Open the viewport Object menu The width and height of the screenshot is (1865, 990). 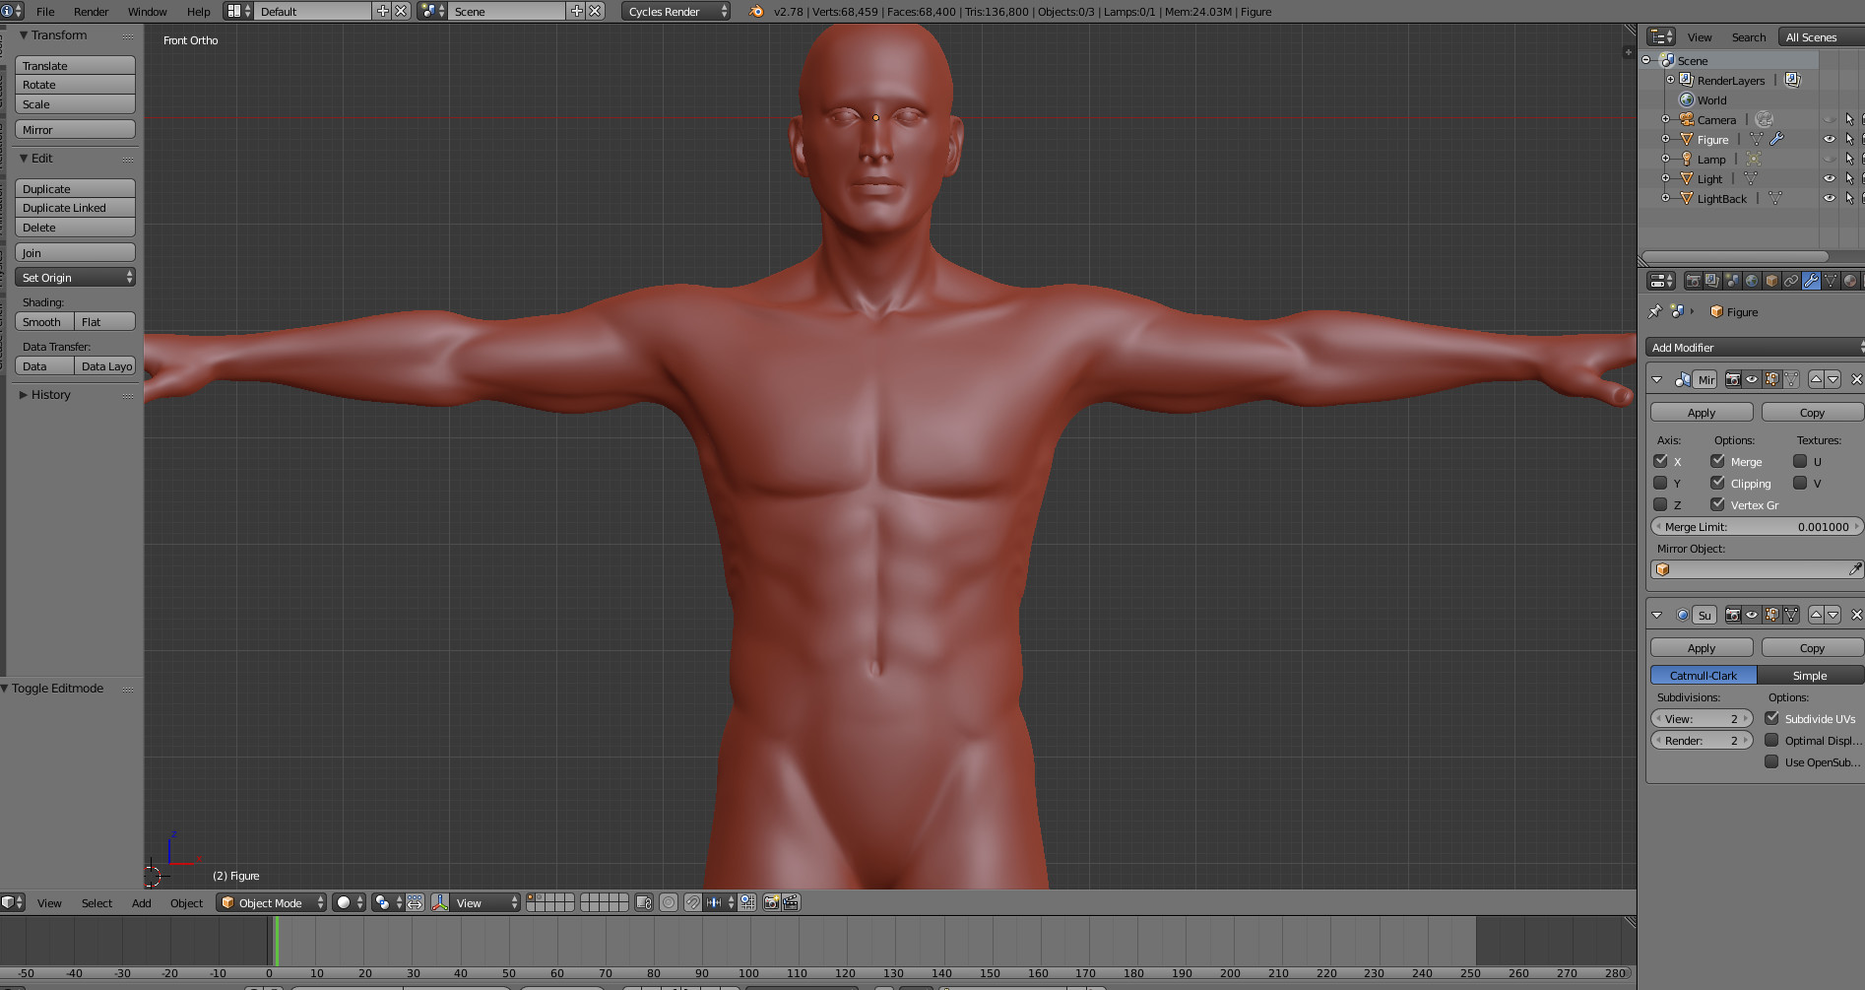(186, 903)
